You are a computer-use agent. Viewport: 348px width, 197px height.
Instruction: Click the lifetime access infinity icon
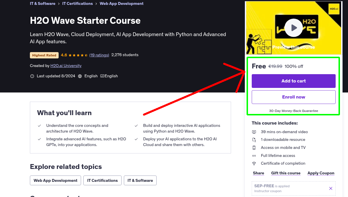click(x=254, y=156)
